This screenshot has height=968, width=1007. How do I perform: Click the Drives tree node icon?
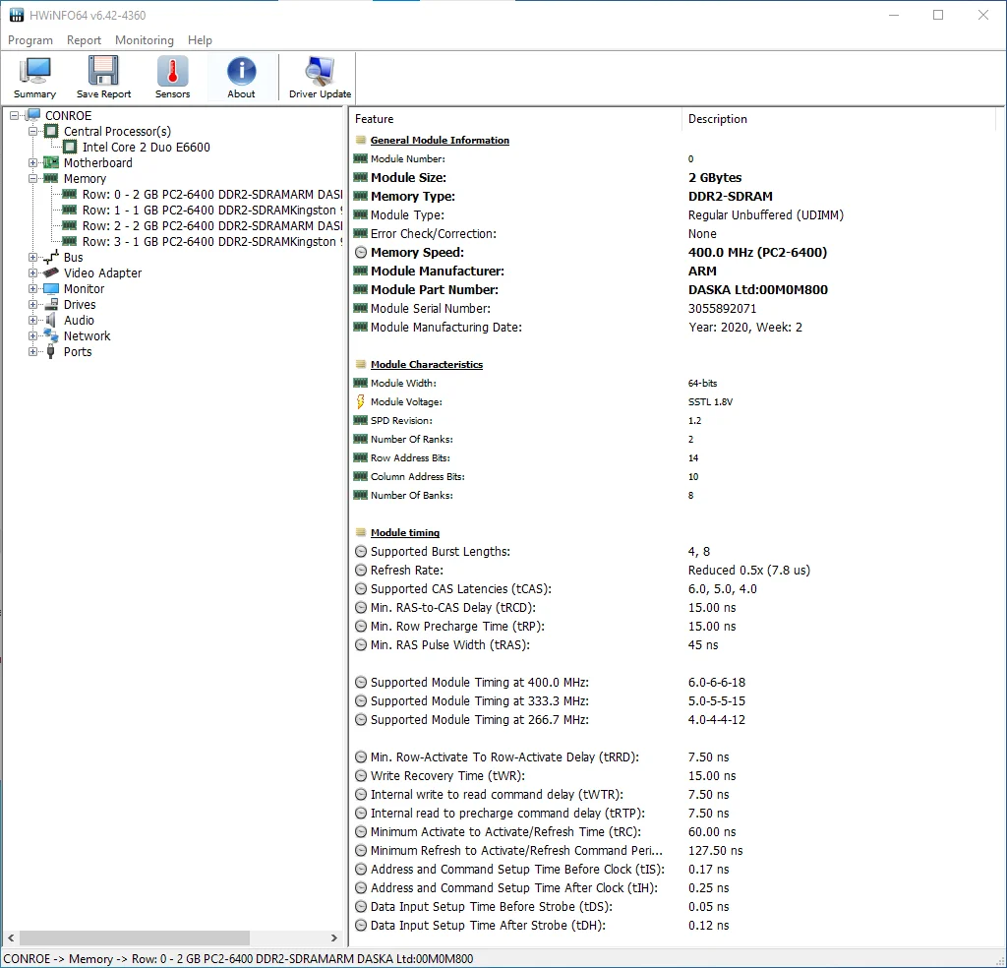point(51,304)
